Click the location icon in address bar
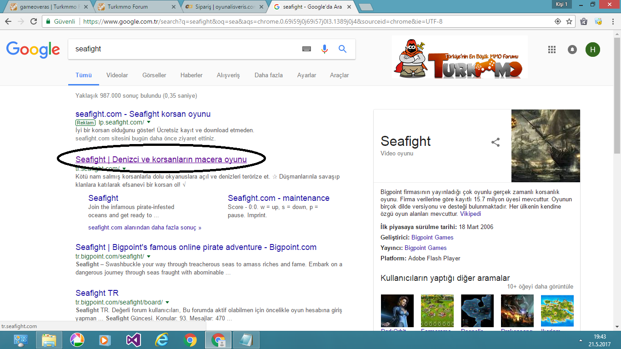 coord(558,21)
